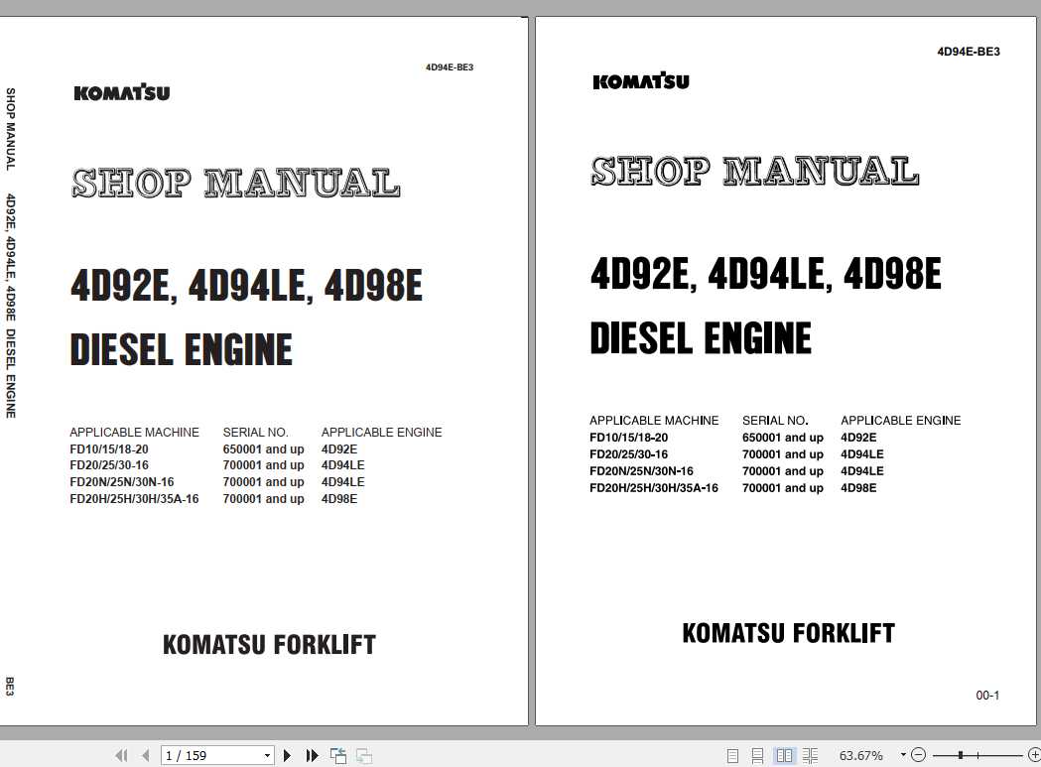
Task: Toggle single page view mode
Action: [733, 755]
